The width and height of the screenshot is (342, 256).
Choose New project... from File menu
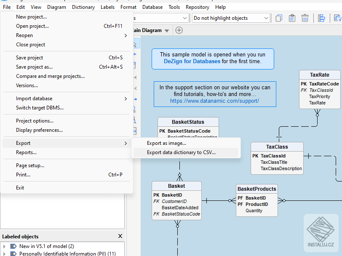click(x=67, y=17)
